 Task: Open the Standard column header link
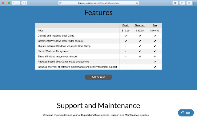coord(140,25)
